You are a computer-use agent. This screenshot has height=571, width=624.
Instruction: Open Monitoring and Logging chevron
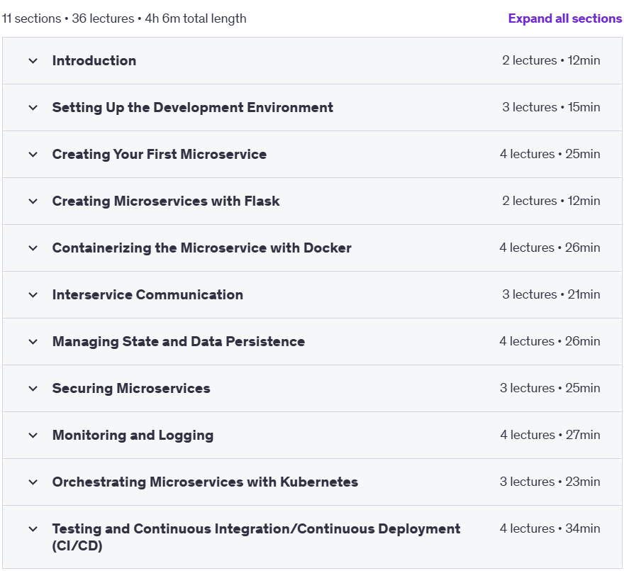(33, 436)
